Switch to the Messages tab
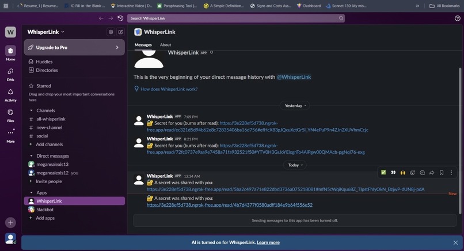The width and height of the screenshot is (464, 251). coord(143,45)
